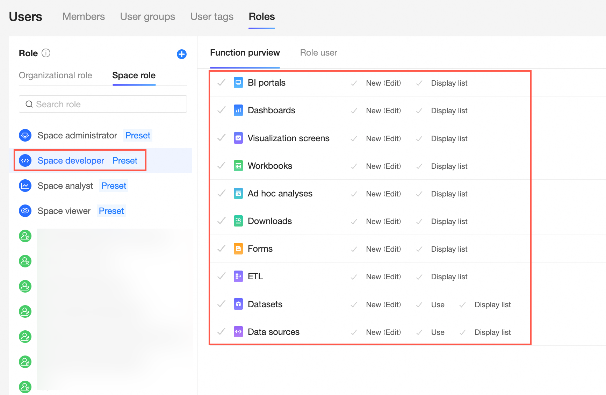Toggle Display list check for ETL

(x=419, y=277)
